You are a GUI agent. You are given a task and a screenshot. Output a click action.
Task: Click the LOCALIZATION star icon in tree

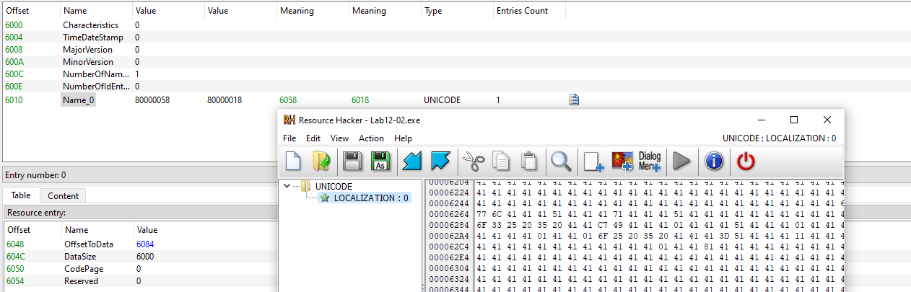pos(325,198)
